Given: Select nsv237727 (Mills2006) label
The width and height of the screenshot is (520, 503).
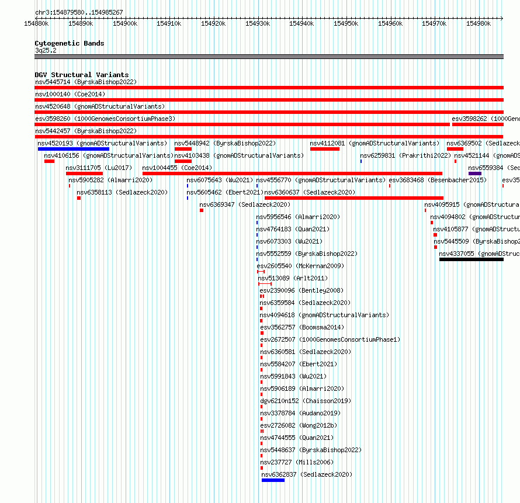Looking at the screenshot, I should [297, 462].
